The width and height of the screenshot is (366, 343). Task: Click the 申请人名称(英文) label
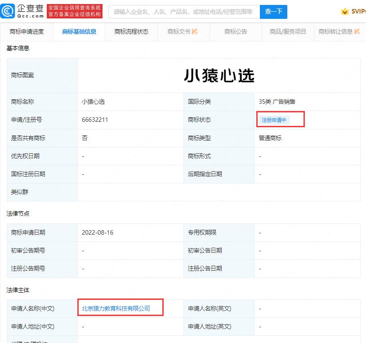[210, 308]
